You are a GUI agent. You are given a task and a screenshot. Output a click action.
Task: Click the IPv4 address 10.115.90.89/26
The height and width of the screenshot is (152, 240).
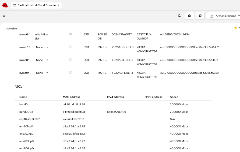click(x=117, y=112)
